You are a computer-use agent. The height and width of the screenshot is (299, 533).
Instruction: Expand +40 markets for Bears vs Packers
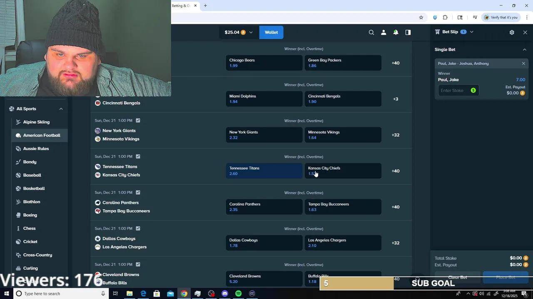coord(396,63)
